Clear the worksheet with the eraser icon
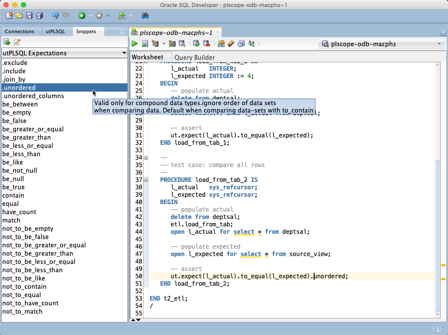The width and height of the screenshot is (448, 335). (x=231, y=43)
